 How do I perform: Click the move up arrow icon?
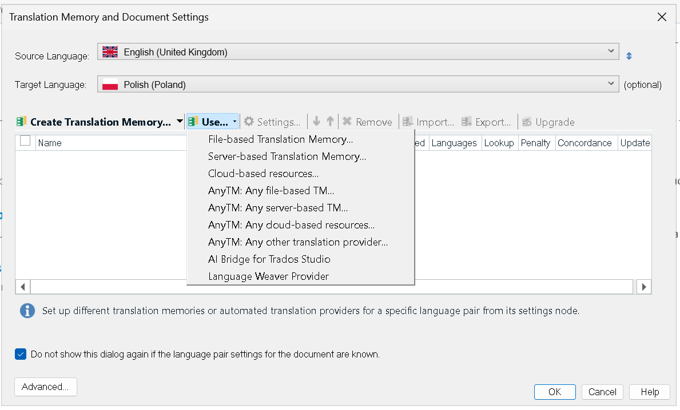tap(331, 122)
